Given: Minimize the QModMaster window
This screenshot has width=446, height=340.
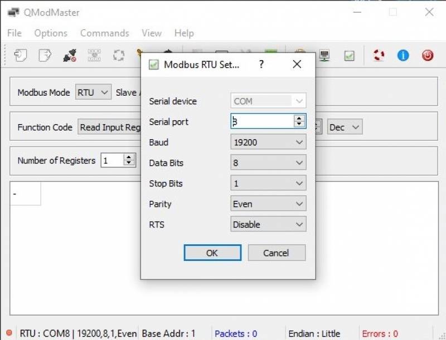Looking at the screenshot, I should pyautogui.click(x=357, y=12).
